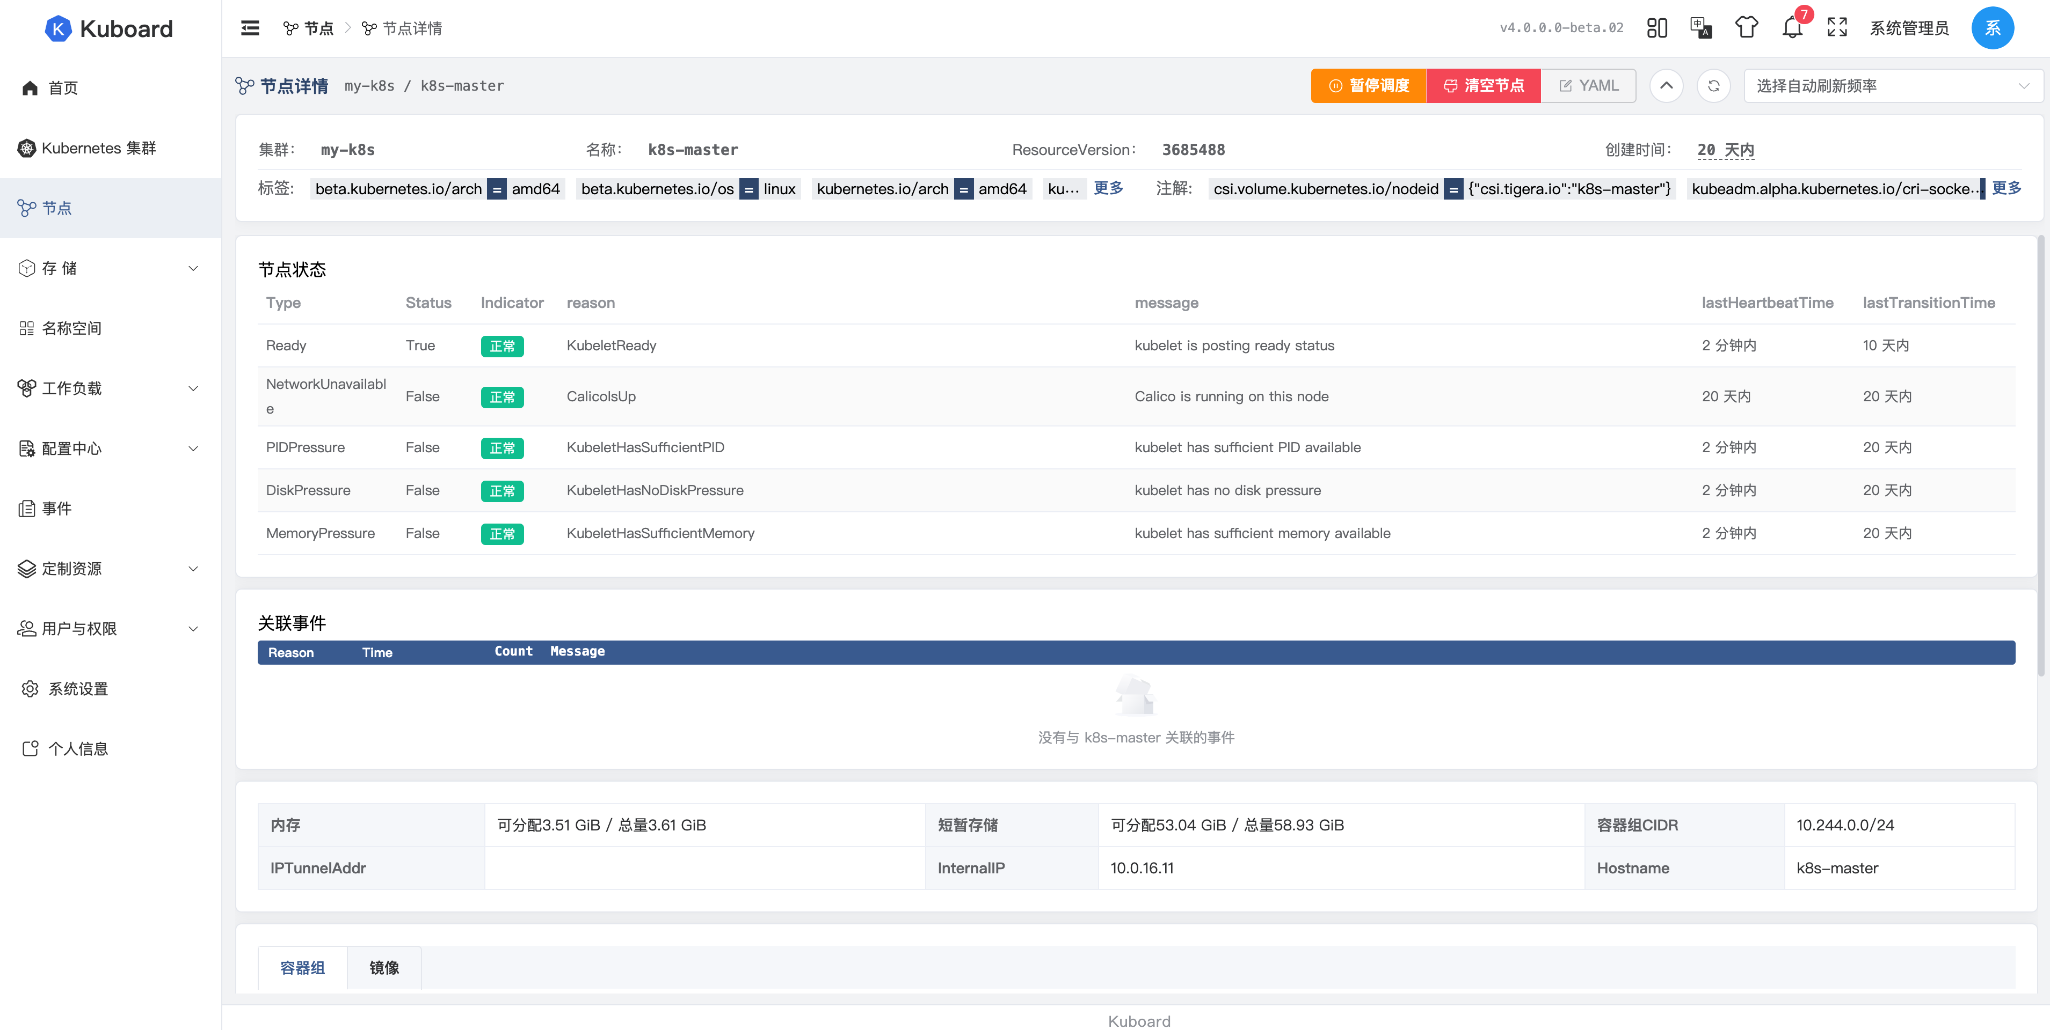Click 正常 indicator for MemoryPressure row
This screenshot has height=1030, width=2050.
pos(502,534)
